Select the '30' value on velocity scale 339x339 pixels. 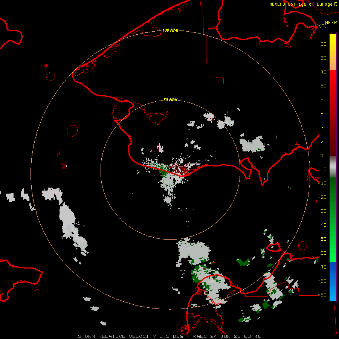(x=324, y=128)
